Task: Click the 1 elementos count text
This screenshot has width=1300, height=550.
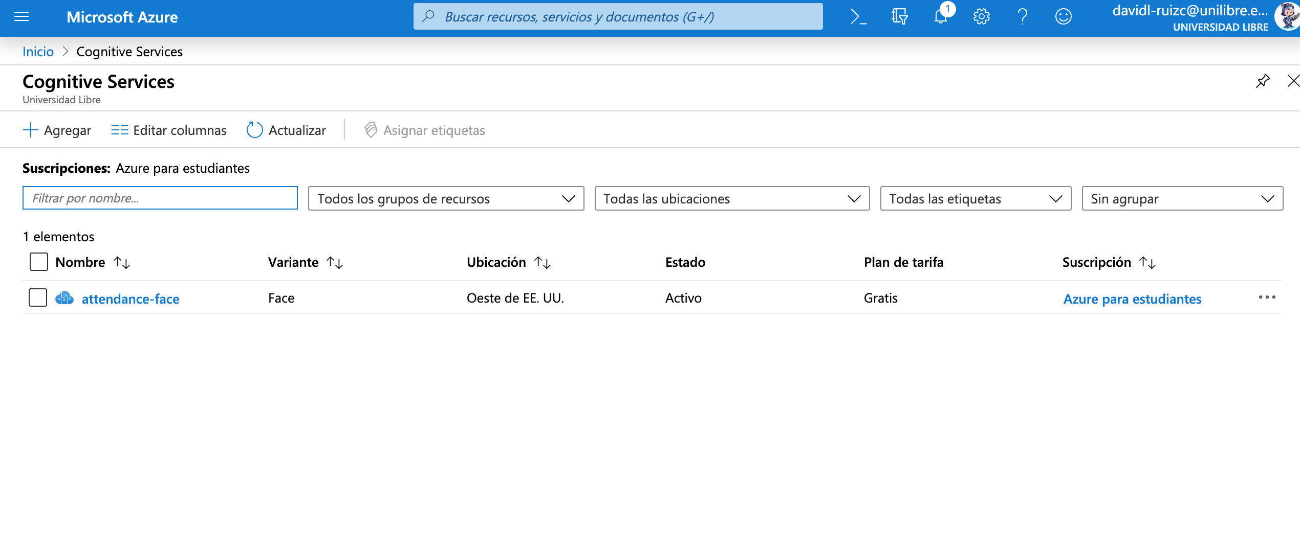Action: point(58,237)
